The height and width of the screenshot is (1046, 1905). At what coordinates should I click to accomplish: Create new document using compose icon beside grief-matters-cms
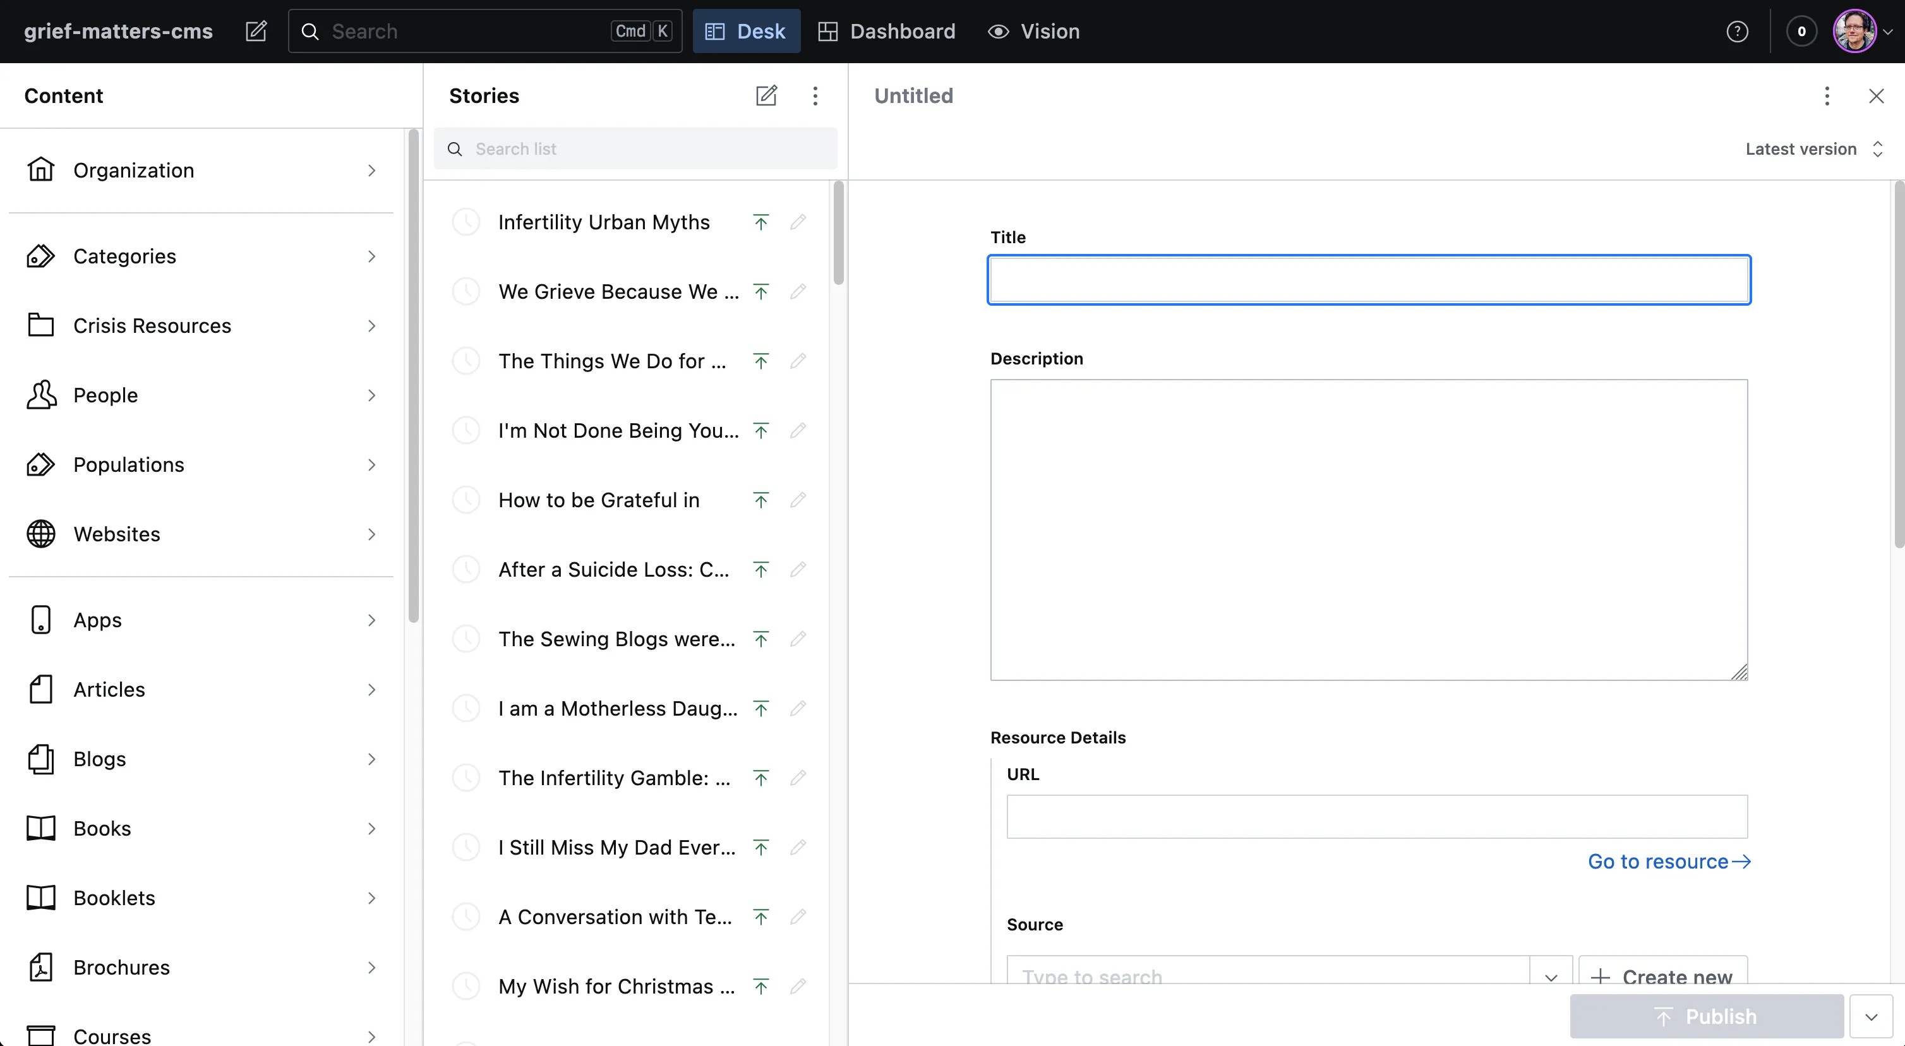[255, 31]
